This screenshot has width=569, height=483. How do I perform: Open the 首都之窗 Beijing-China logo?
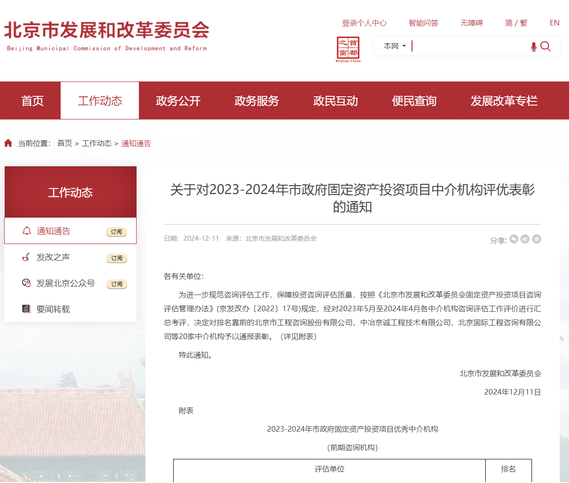348,49
